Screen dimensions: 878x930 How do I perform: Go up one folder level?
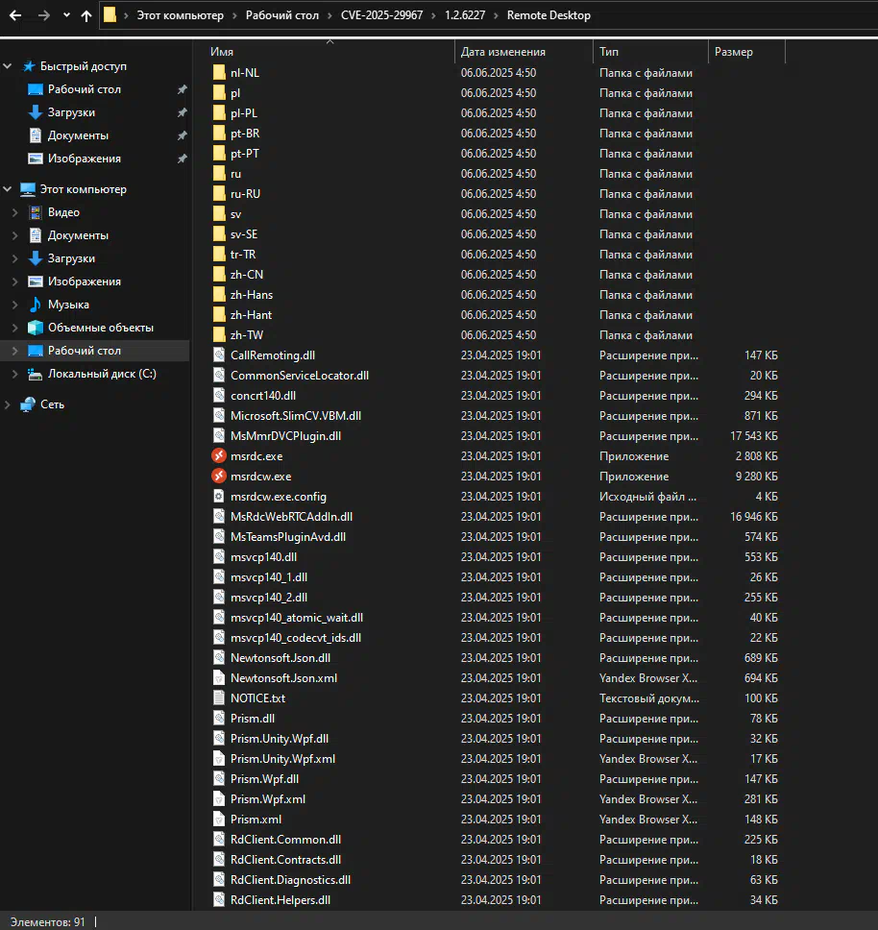coord(86,15)
